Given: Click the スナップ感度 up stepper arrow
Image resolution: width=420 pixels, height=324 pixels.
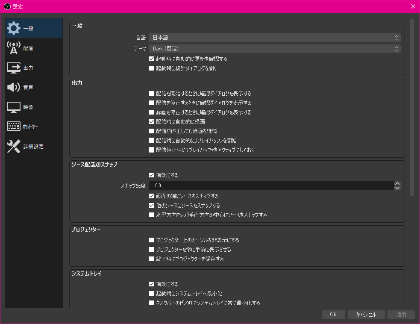Looking at the screenshot, I should coord(397,183).
